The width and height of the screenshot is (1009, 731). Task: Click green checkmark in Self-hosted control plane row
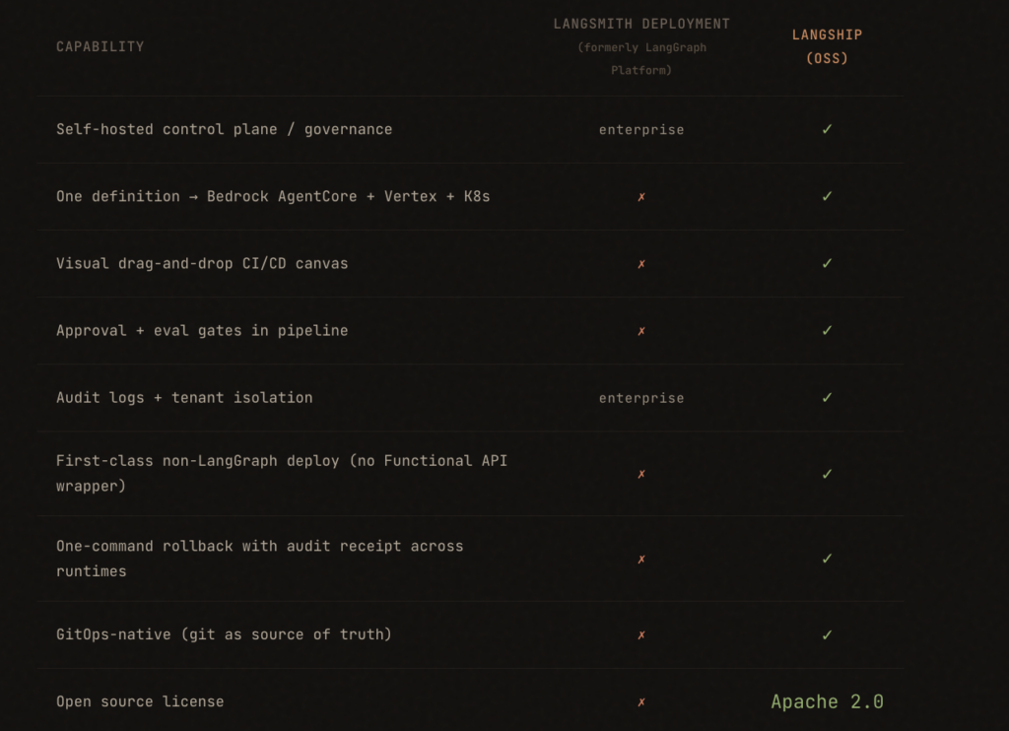(x=827, y=129)
